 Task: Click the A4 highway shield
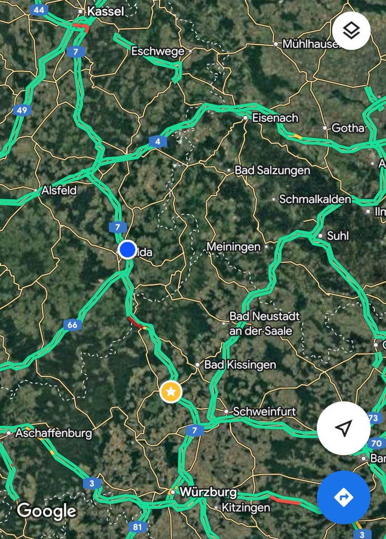[x=157, y=141]
